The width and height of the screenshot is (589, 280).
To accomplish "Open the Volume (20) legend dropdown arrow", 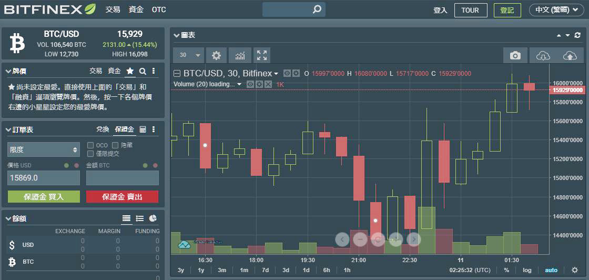I will point(239,84).
